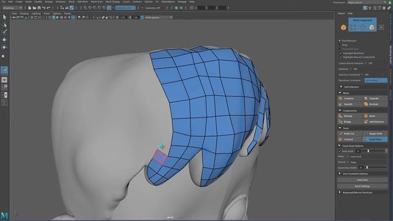This screenshot has width=393, height=221.
Task: Select the arrow Select tool in toolbox
Action: tap(4, 17)
